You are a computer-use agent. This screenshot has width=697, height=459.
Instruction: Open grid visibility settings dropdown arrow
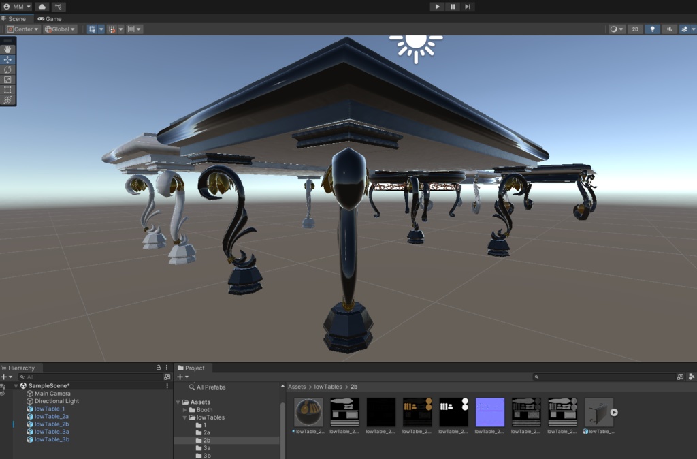(x=101, y=29)
